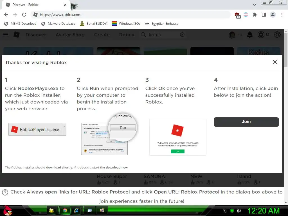Open the Chrome profile avatar
This screenshot has width=288, height=216.
(x=273, y=15)
